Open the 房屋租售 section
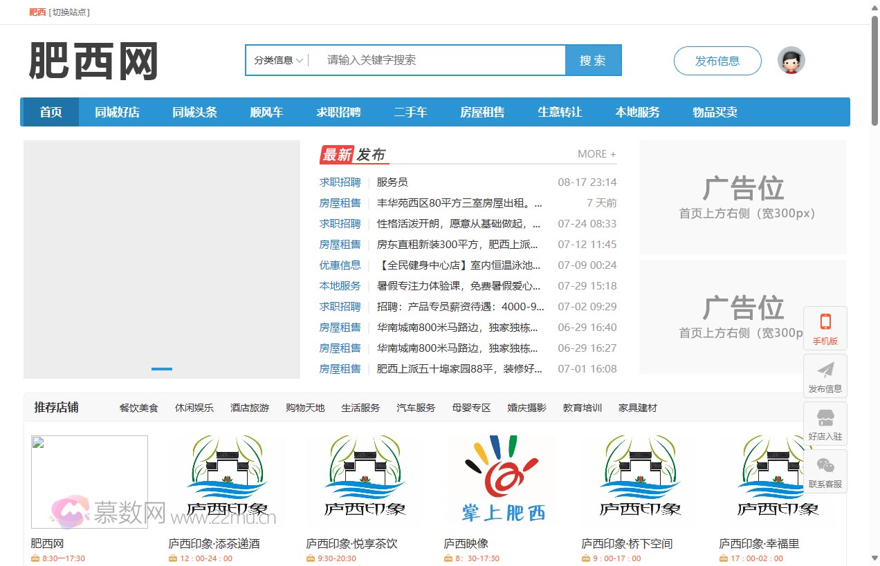 pyautogui.click(x=482, y=111)
